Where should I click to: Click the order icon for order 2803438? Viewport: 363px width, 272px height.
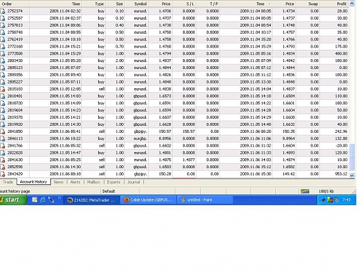click(3, 61)
